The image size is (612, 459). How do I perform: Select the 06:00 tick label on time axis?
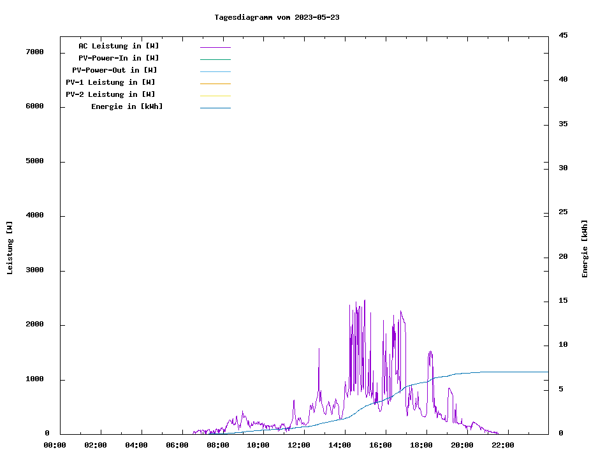(x=177, y=445)
